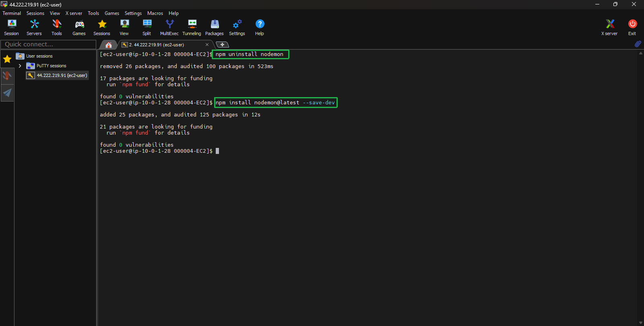Image resolution: width=644 pixels, height=326 pixels.
Task: Select the yellow star sessions sidebar tab
Action: [x=7, y=59]
